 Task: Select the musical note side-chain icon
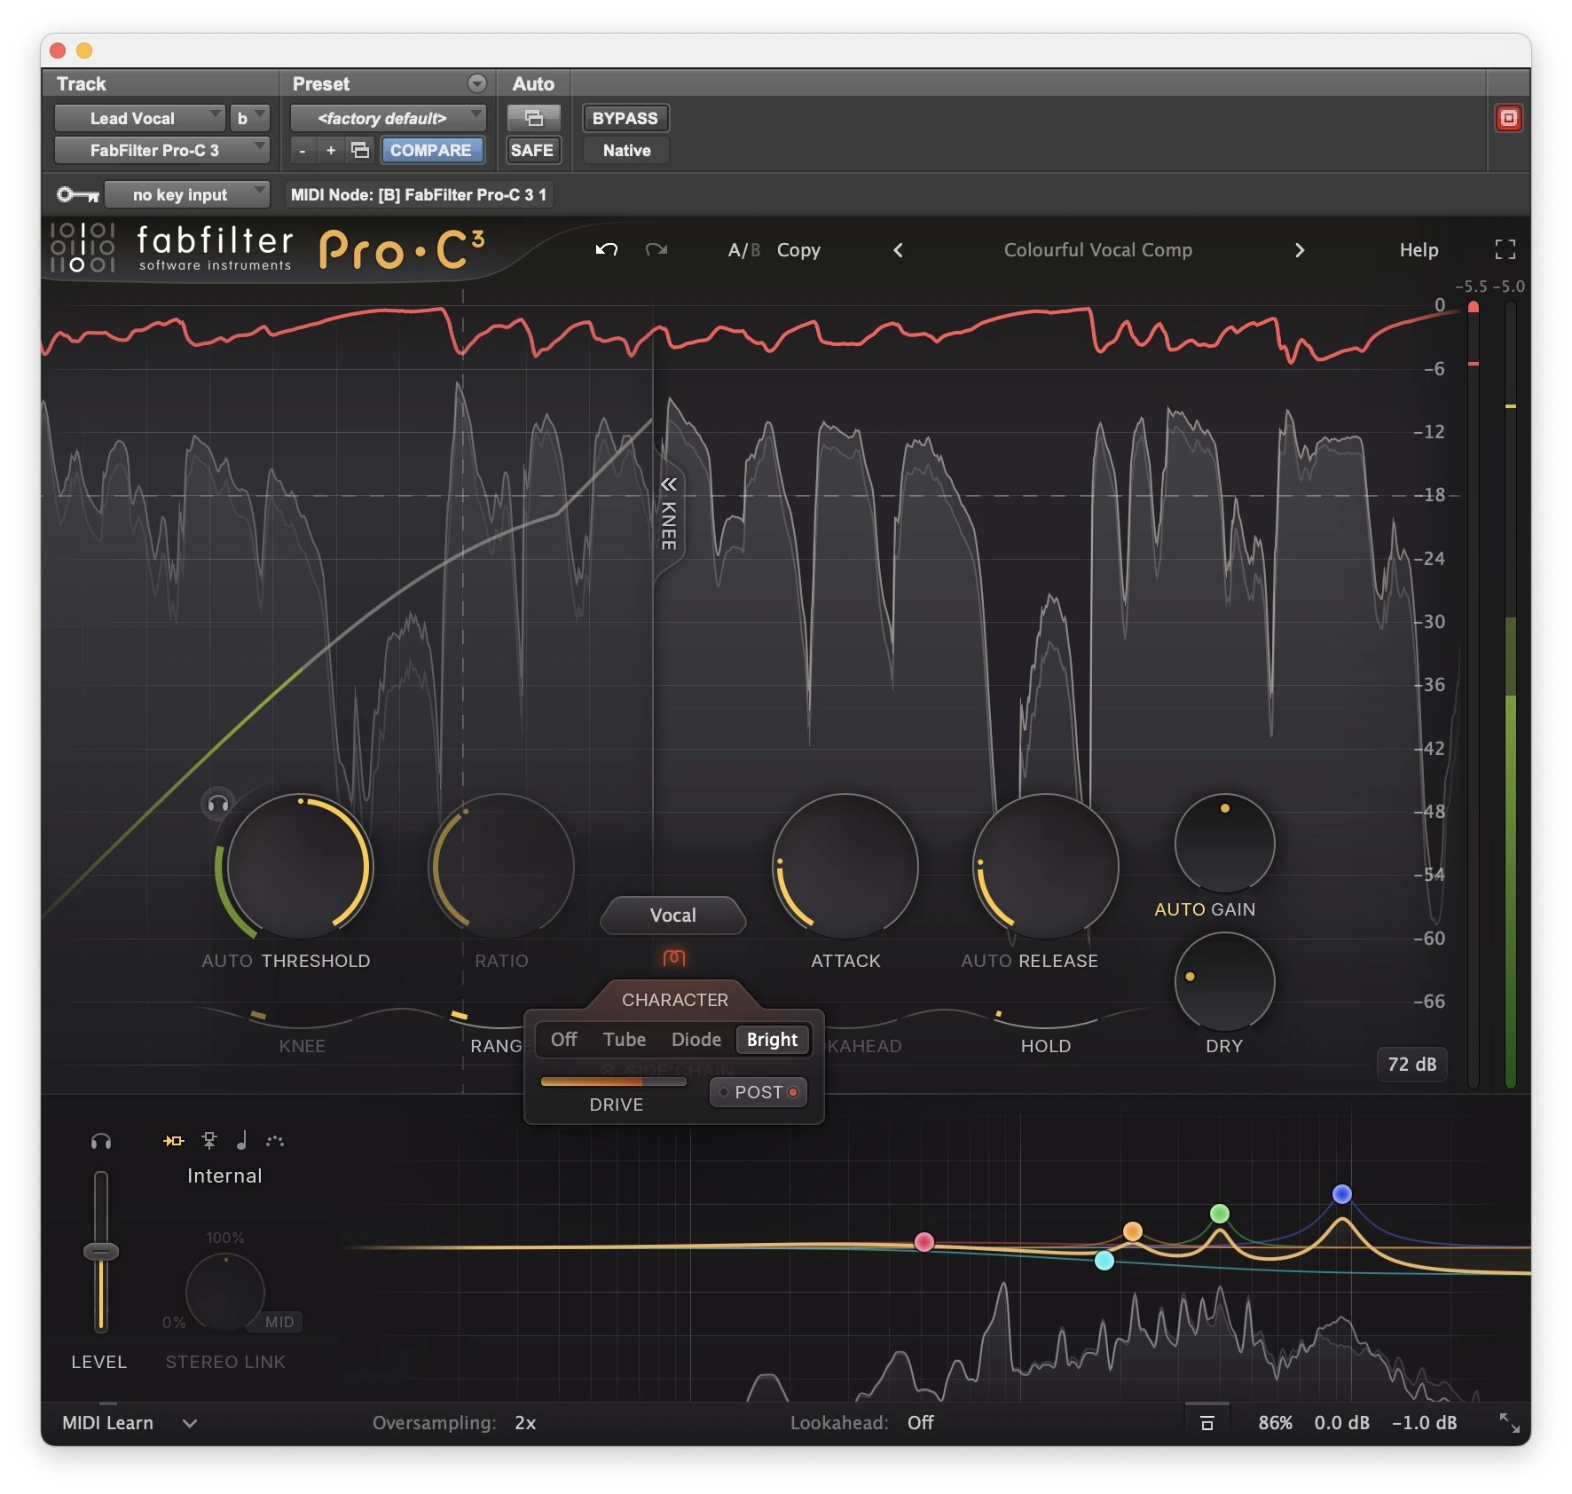coord(241,1141)
